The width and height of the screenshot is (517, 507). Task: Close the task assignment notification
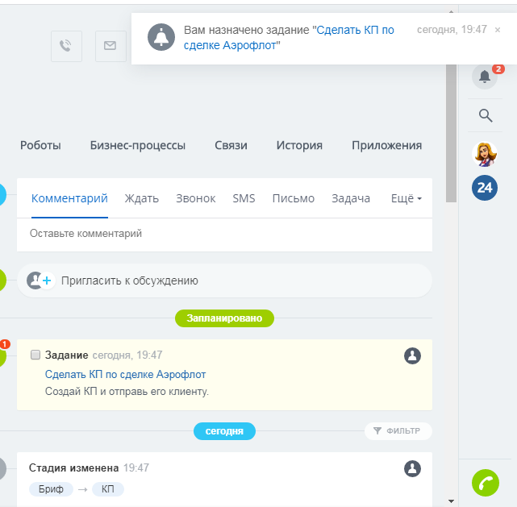(x=498, y=30)
